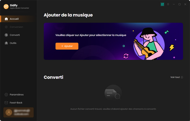Image resolution: width=190 pixels, height=121 pixels.
Task: Select the Outils menu label
Action: pos(13,43)
